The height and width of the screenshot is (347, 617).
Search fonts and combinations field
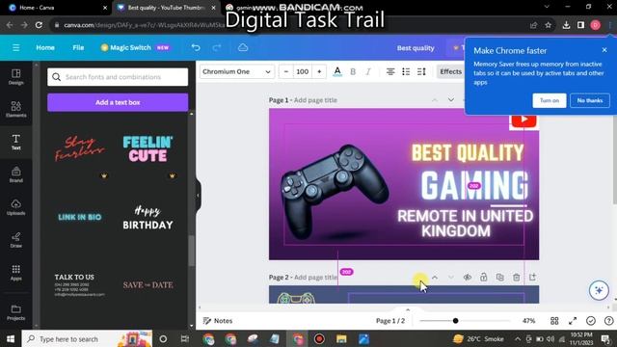(118, 77)
